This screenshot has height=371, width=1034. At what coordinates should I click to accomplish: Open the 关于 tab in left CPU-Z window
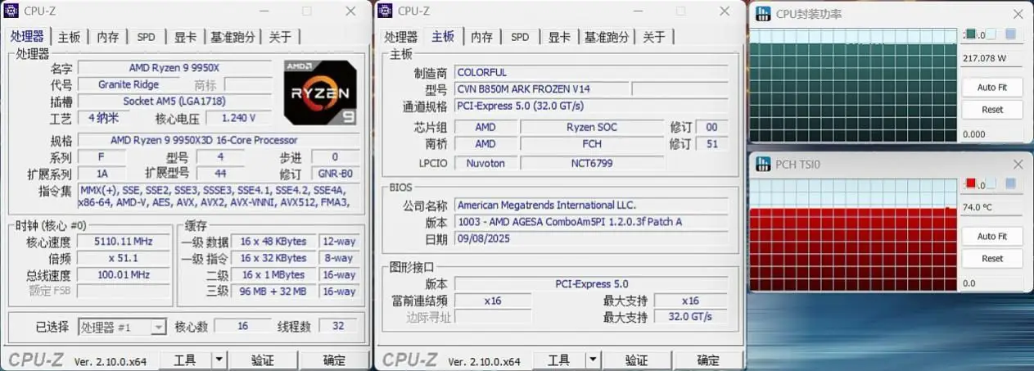click(280, 37)
